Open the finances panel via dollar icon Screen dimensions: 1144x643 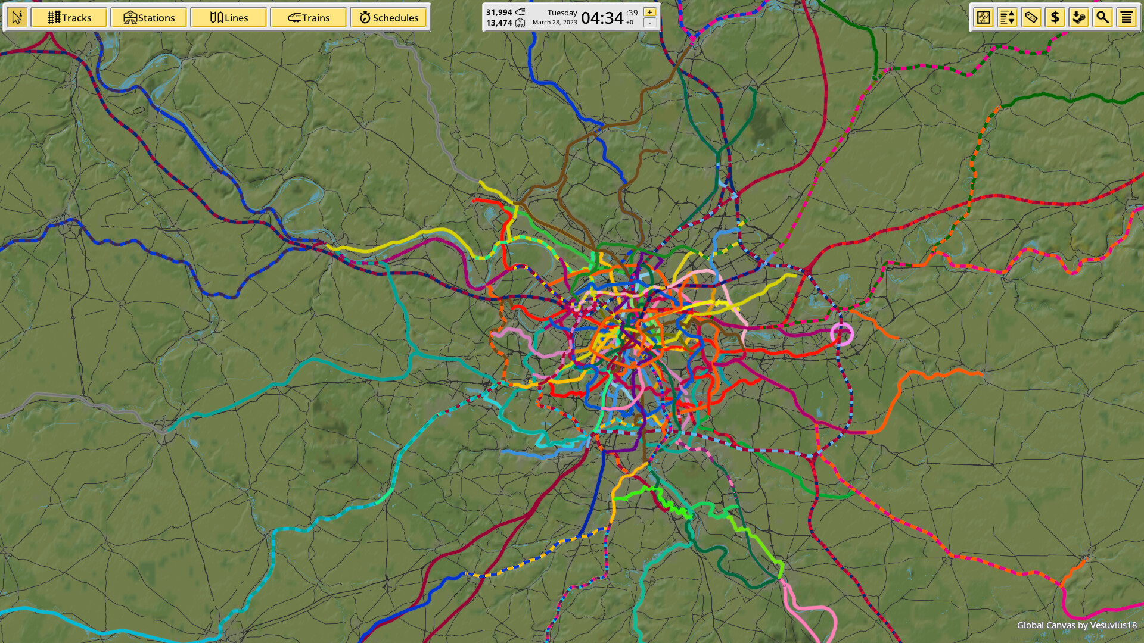click(x=1055, y=17)
